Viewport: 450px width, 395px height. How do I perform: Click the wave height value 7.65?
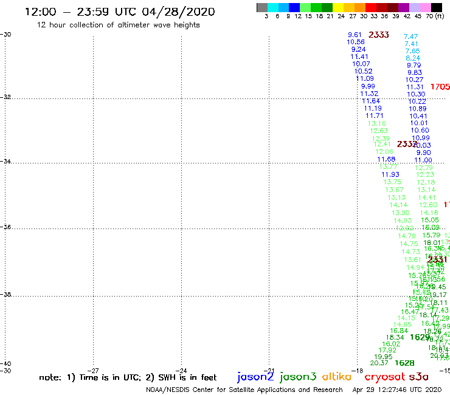click(x=412, y=51)
